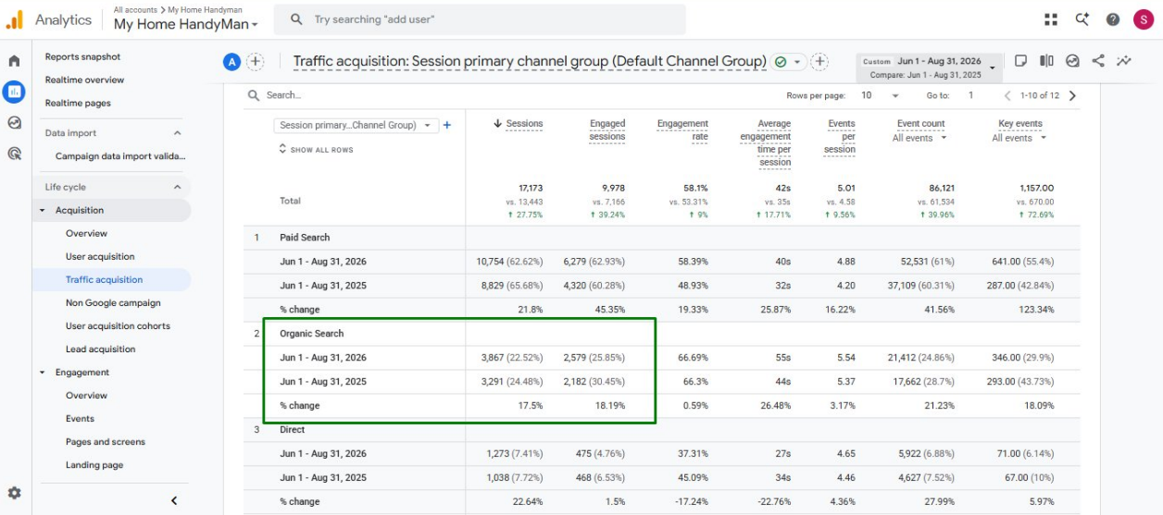Open the Admin settings gear icon
This screenshot has height=515, width=1163.
pyautogui.click(x=14, y=493)
